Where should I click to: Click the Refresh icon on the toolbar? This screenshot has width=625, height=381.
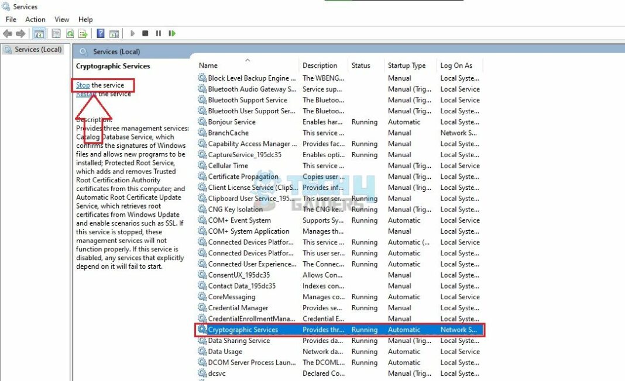pyautogui.click(x=69, y=33)
